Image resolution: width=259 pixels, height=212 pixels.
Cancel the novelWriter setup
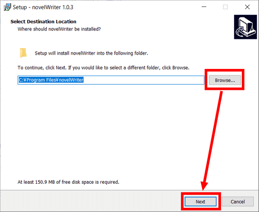coord(238,201)
